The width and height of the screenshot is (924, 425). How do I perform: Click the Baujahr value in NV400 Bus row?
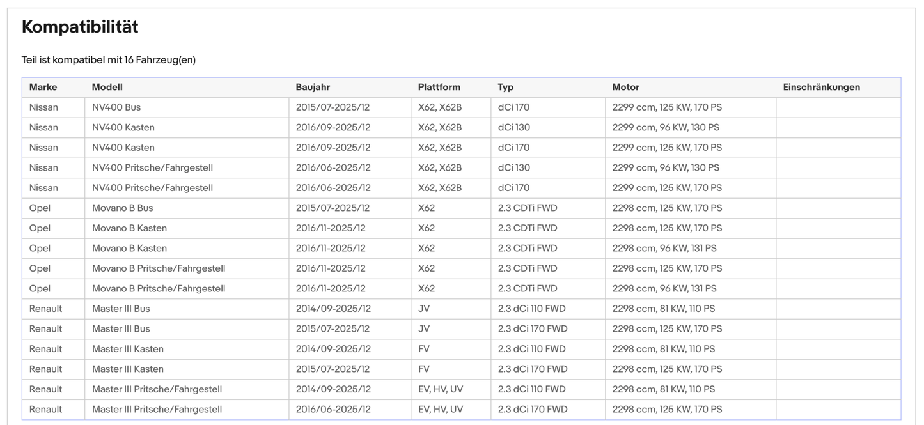(333, 107)
